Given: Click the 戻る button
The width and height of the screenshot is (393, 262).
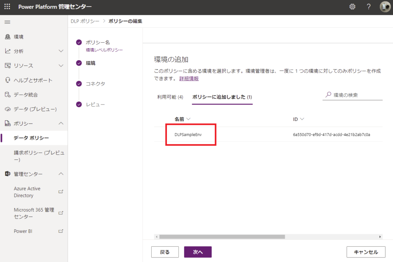Looking at the screenshot, I should coord(165,252).
